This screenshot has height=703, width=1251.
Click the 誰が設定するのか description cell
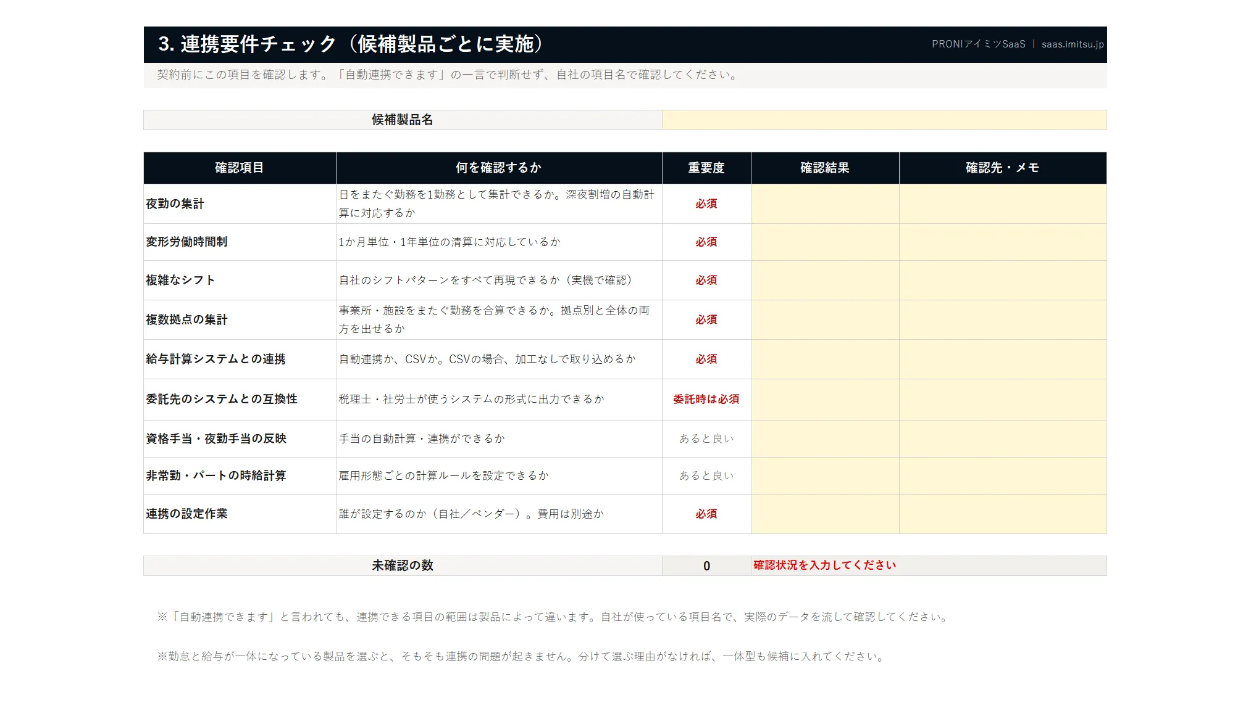coord(499,514)
